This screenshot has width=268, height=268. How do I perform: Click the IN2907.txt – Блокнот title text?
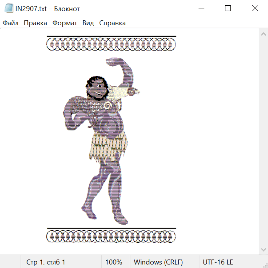(48, 9)
